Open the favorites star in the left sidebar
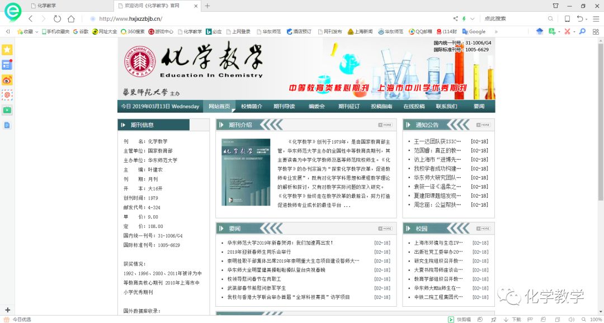The width and height of the screenshot is (604, 323). 7,50
